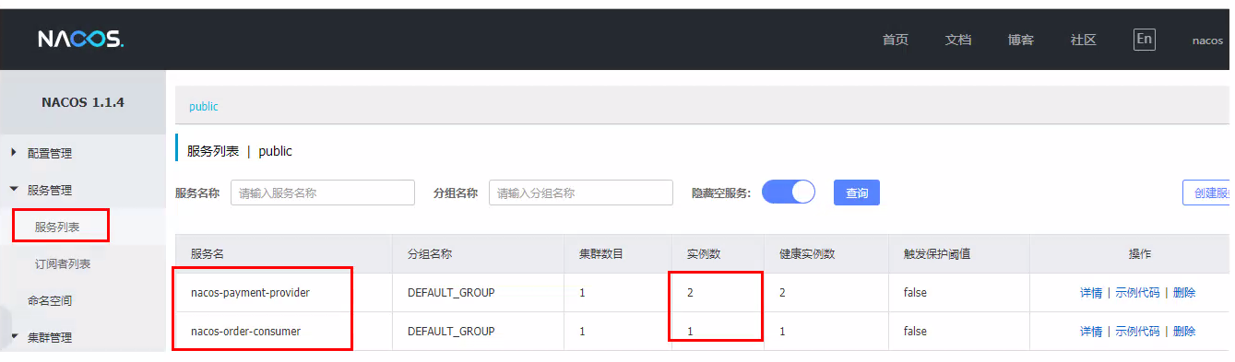Click false in the nacos-payment-provider row

[915, 292]
